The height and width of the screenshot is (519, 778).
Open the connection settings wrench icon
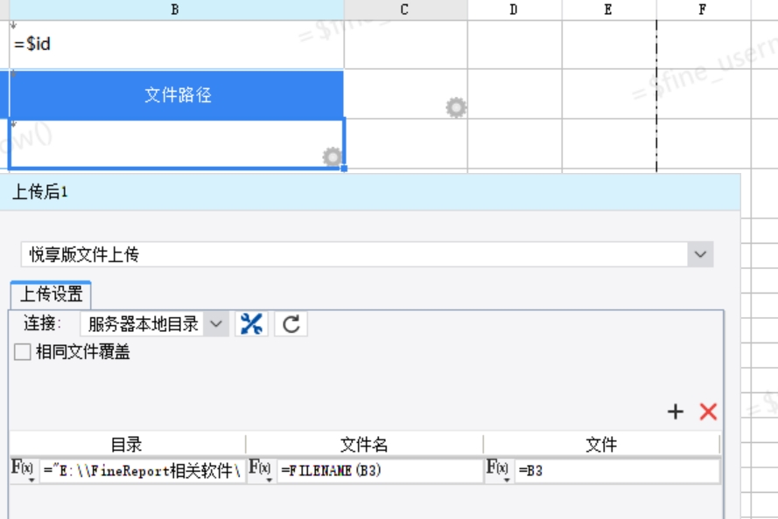pyautogui.click(x=251, y=324)
